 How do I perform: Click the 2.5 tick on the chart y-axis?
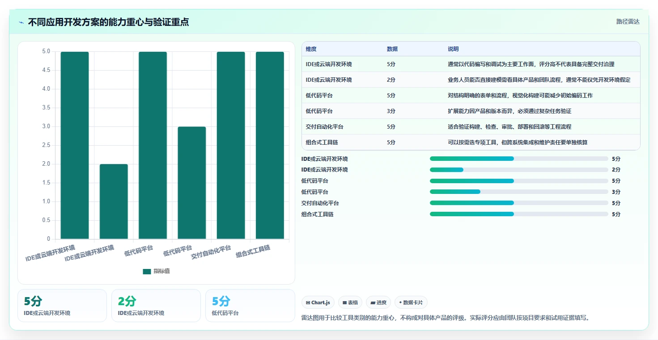pos(46,145)
